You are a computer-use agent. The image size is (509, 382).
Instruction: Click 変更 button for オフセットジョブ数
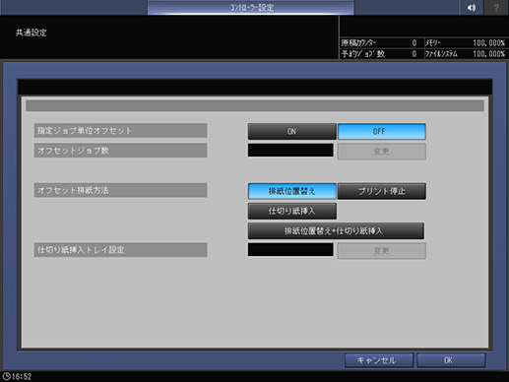382,152
